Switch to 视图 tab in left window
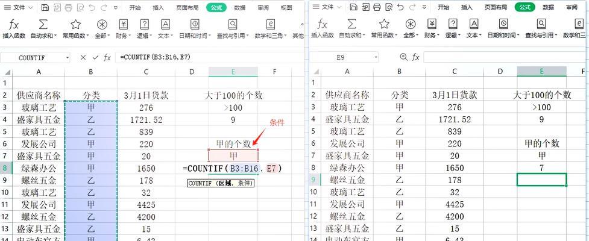The width and height of the screenshot is (589, 241). [x=286, y=7]
